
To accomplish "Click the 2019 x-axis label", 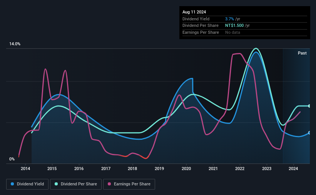I will click(x=159, y=169).
